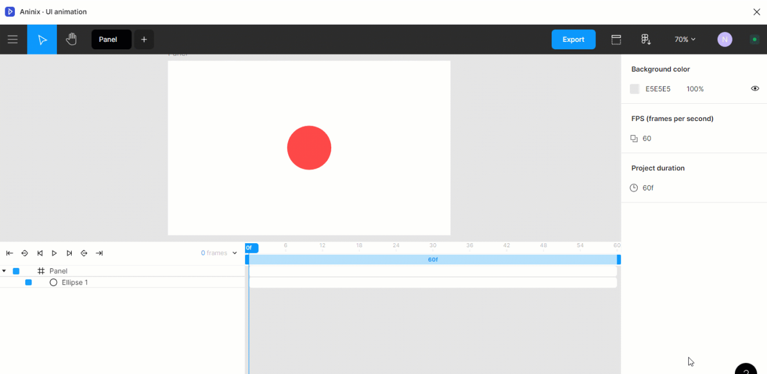The height and width of the screenshot is (374, 767).
Task: Collapse the Panel layer tree
Action: (5, 270)
